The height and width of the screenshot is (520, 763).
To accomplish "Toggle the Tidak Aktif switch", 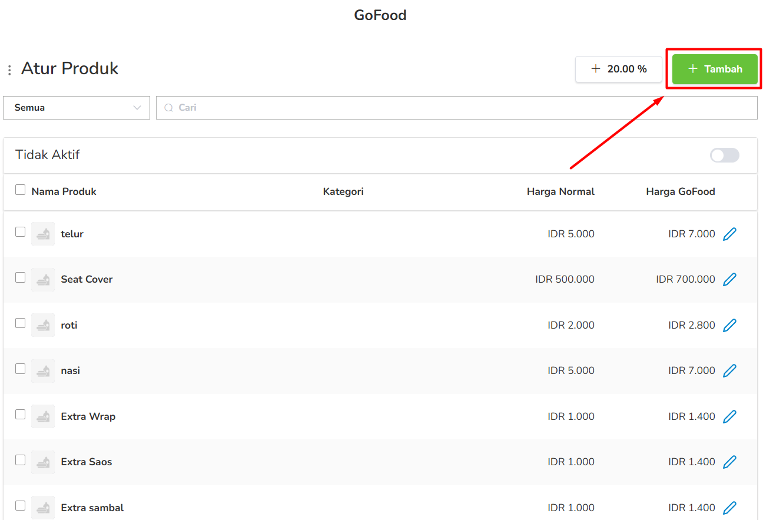I will pos(725,155).
